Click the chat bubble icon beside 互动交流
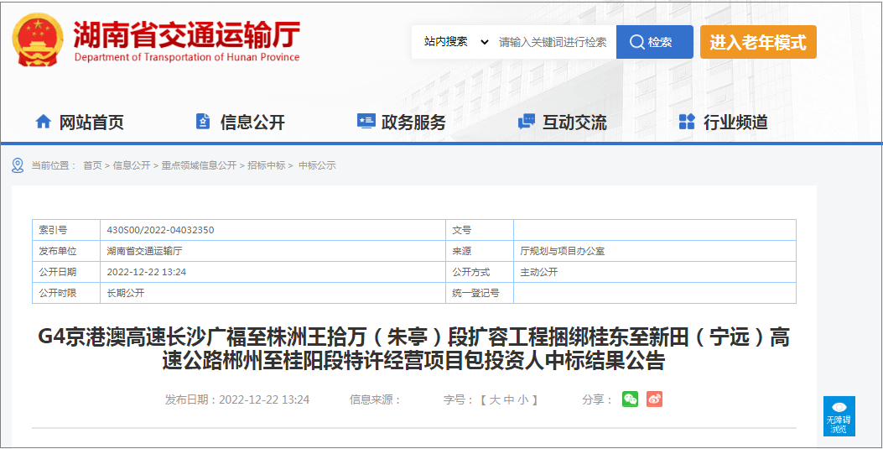This screenshot has width=883, height=449. click(527, 122)
